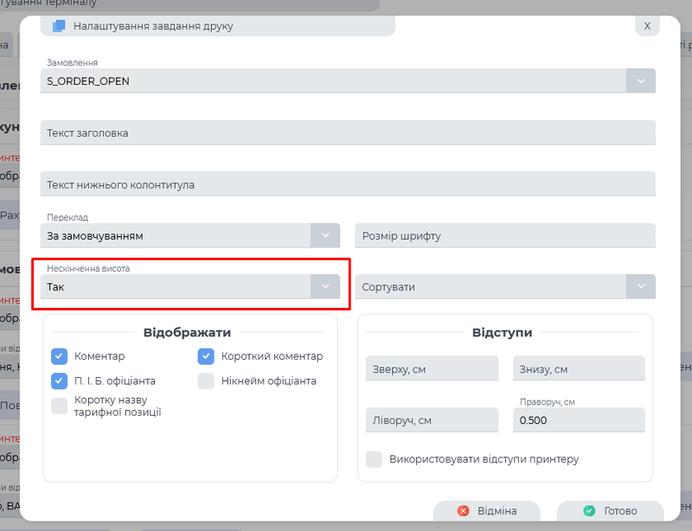Image resolution: width=692 pixels, height=531 pixels.
Task: Disable the Короткий коментар option
Action: point(206,355)
